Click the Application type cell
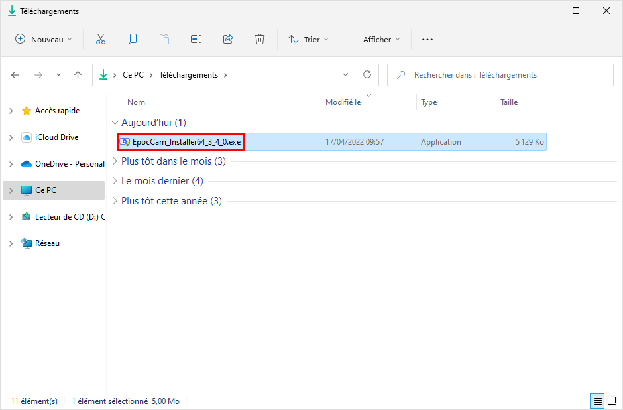 (x=441, y=141)
